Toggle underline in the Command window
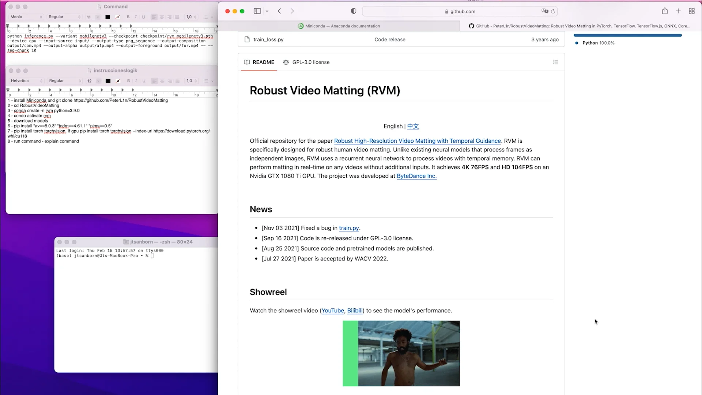The height and width of the screenshot is (395, 702). click(143, 17)
